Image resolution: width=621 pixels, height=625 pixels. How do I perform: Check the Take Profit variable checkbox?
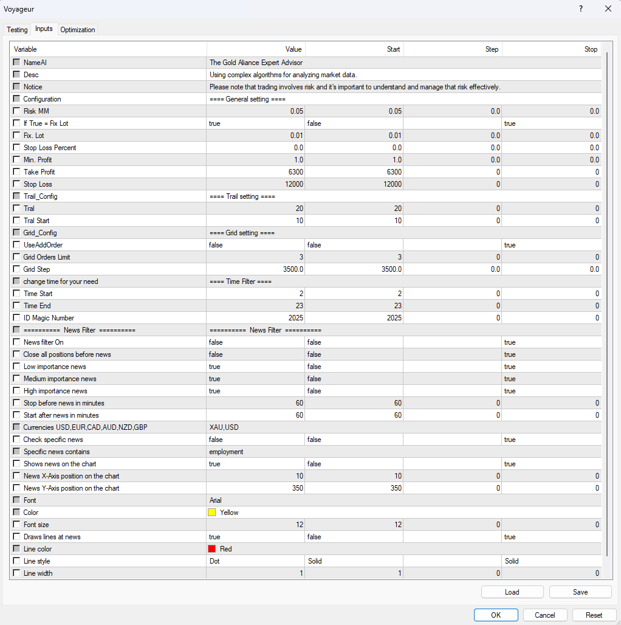click(16, 171)
